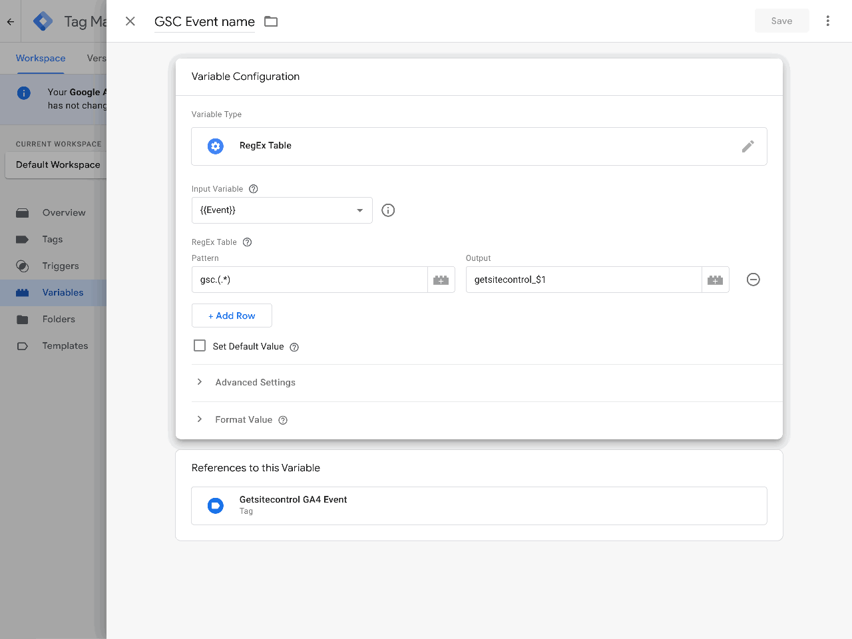Open the RegEx Table help tooltip

[x=247, y=242]
